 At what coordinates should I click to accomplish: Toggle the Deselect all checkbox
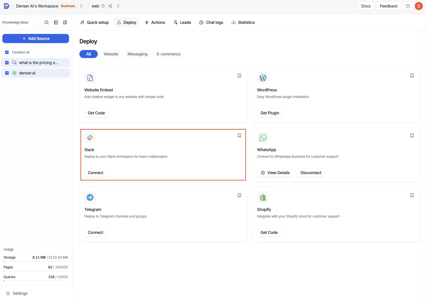(x=7, y=52)
